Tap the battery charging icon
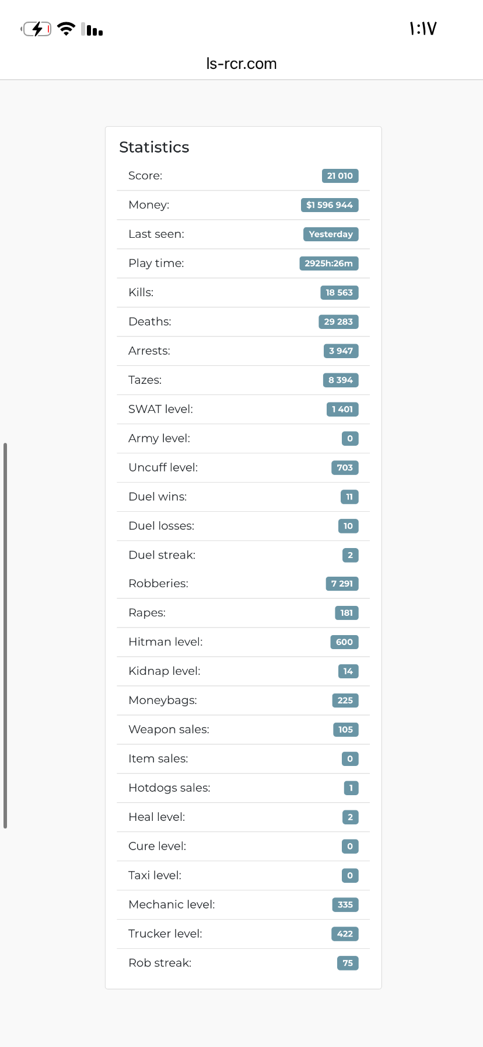The height and width of the screenshot is (1047, 483). click(36, 29)
